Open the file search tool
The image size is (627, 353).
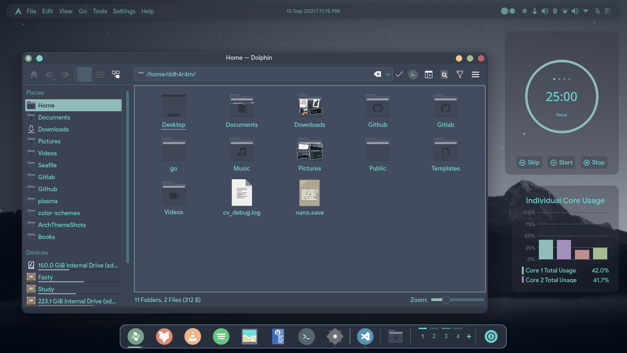point(444,74)
